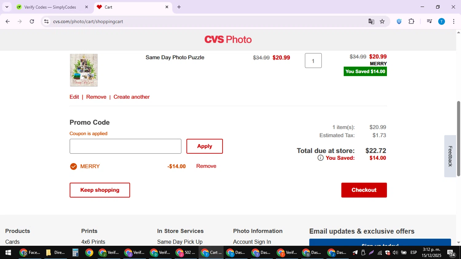Close the Cart tab
The width and height of the screenshot is (461, 259).
(167, 7)
